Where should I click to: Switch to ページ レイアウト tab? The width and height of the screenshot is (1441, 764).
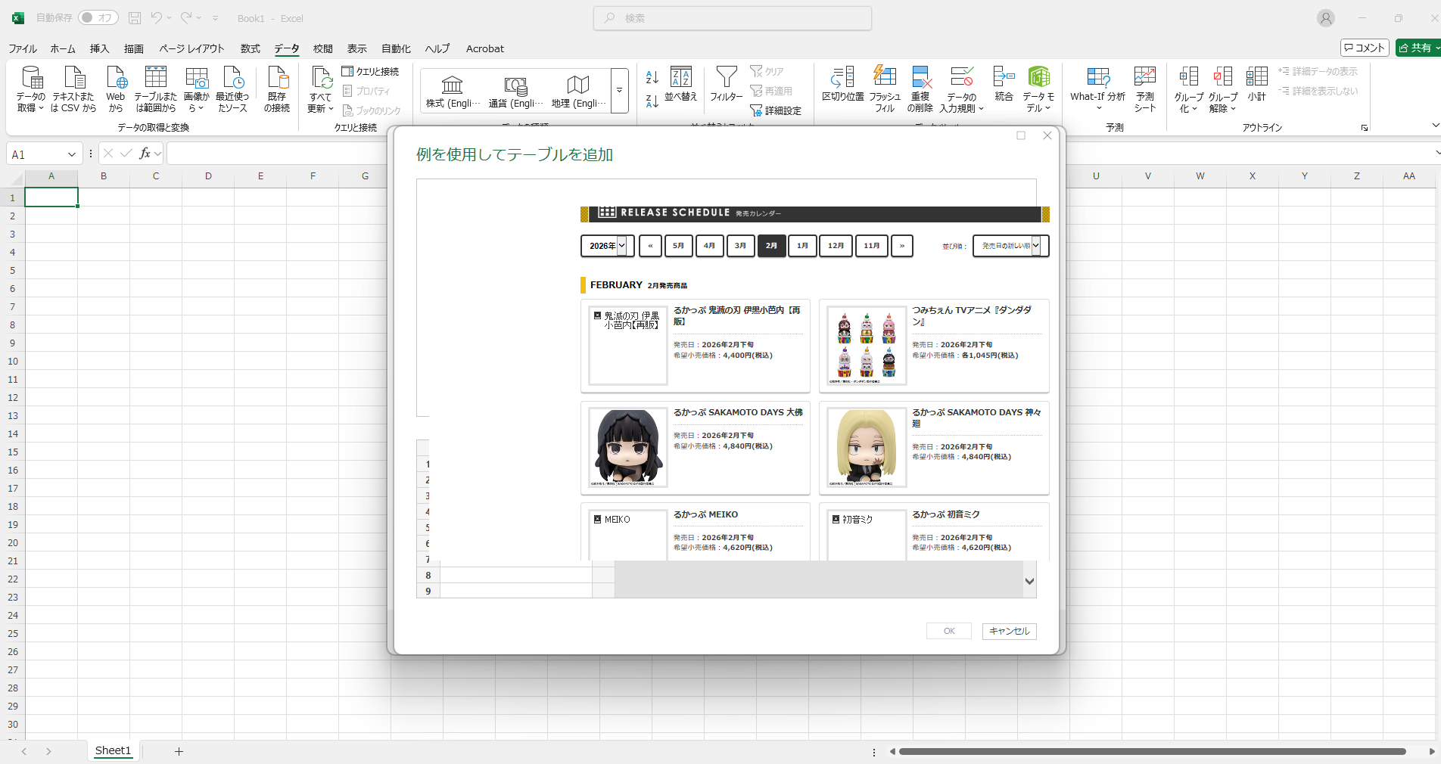coord(191,48)
